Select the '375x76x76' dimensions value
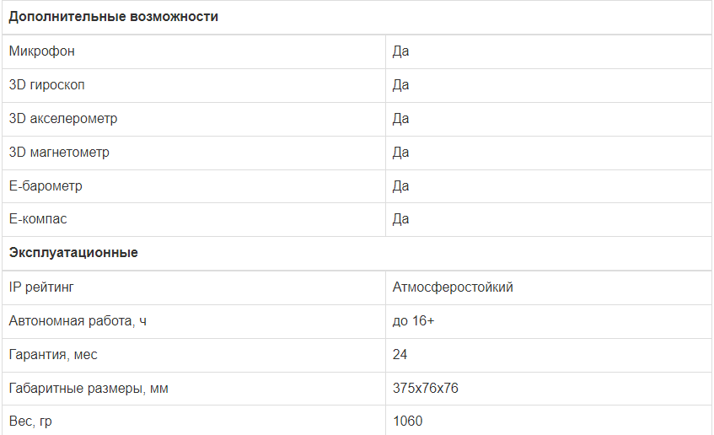Screen dimensions: 714x435 (426, 389)
